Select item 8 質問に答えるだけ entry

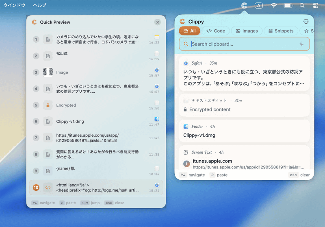pos(96,154)
